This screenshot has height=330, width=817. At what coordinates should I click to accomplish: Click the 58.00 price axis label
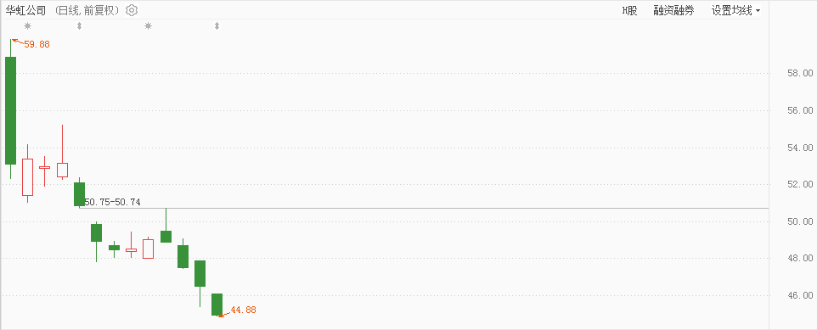800,74
